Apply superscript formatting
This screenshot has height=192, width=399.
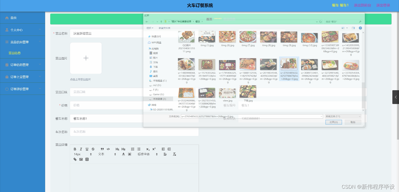(x=154, y=149)
